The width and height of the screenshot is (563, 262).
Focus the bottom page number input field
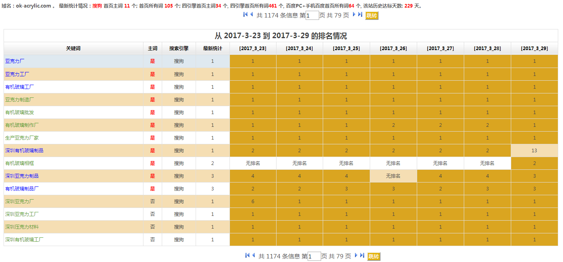pos(314,256)
